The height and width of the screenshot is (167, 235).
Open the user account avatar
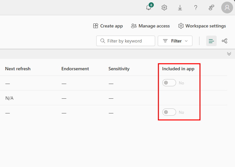point(227,8)
